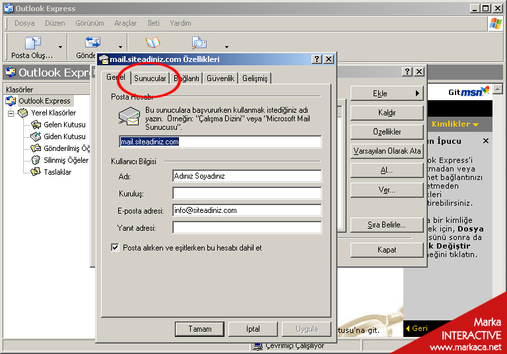Click the Gönder/Al send-receive toolbar icon
The width and height of the screenshot is (507, 354).
coord(92,42)
